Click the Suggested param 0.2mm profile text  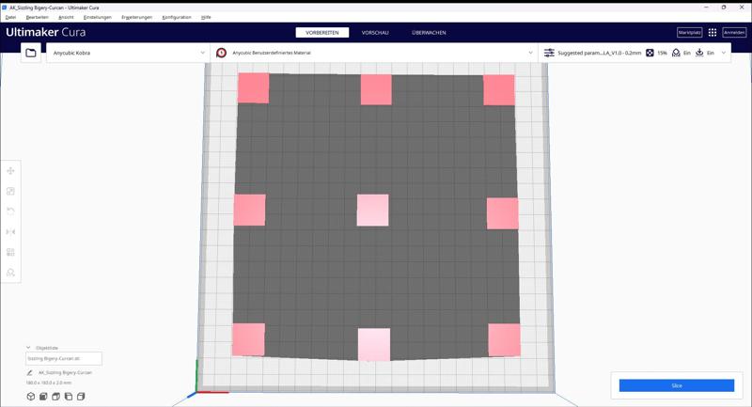click(599, 53)
